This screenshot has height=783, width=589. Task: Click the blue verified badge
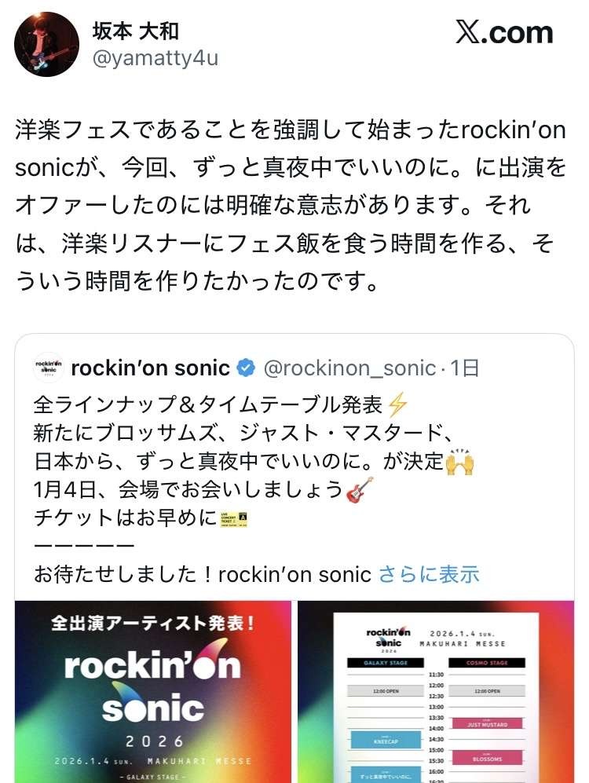pyautogui.click(x=247, y=368)
